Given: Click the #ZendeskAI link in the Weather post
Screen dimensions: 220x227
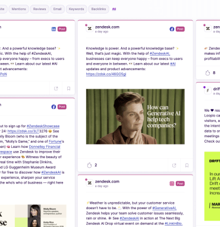Looking at the screenshot, I should point(130,218).
